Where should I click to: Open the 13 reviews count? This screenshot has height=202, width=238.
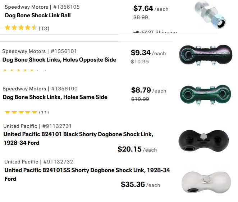coord(44,28)
